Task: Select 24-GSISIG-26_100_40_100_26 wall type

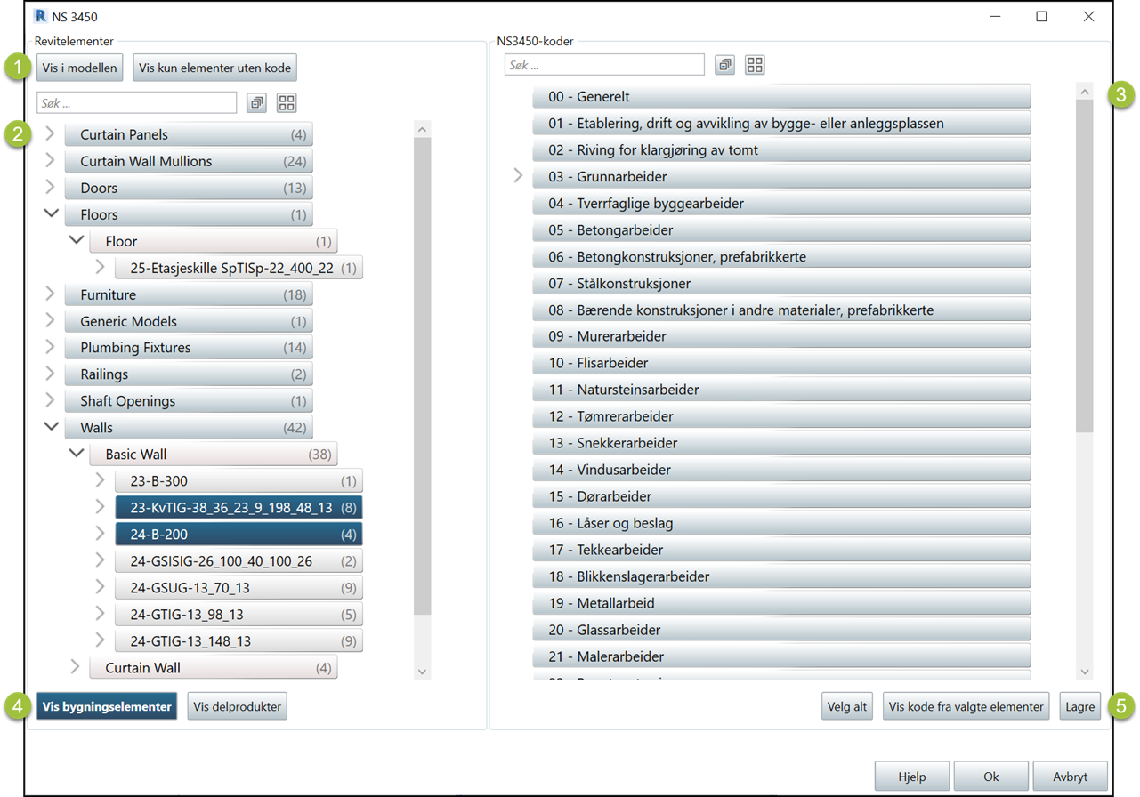Action: [239, 561]
